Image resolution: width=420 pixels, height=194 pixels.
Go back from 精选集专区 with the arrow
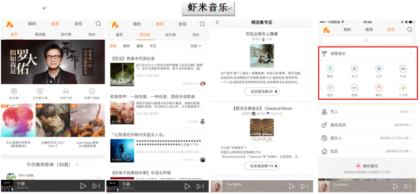[217, 22]
